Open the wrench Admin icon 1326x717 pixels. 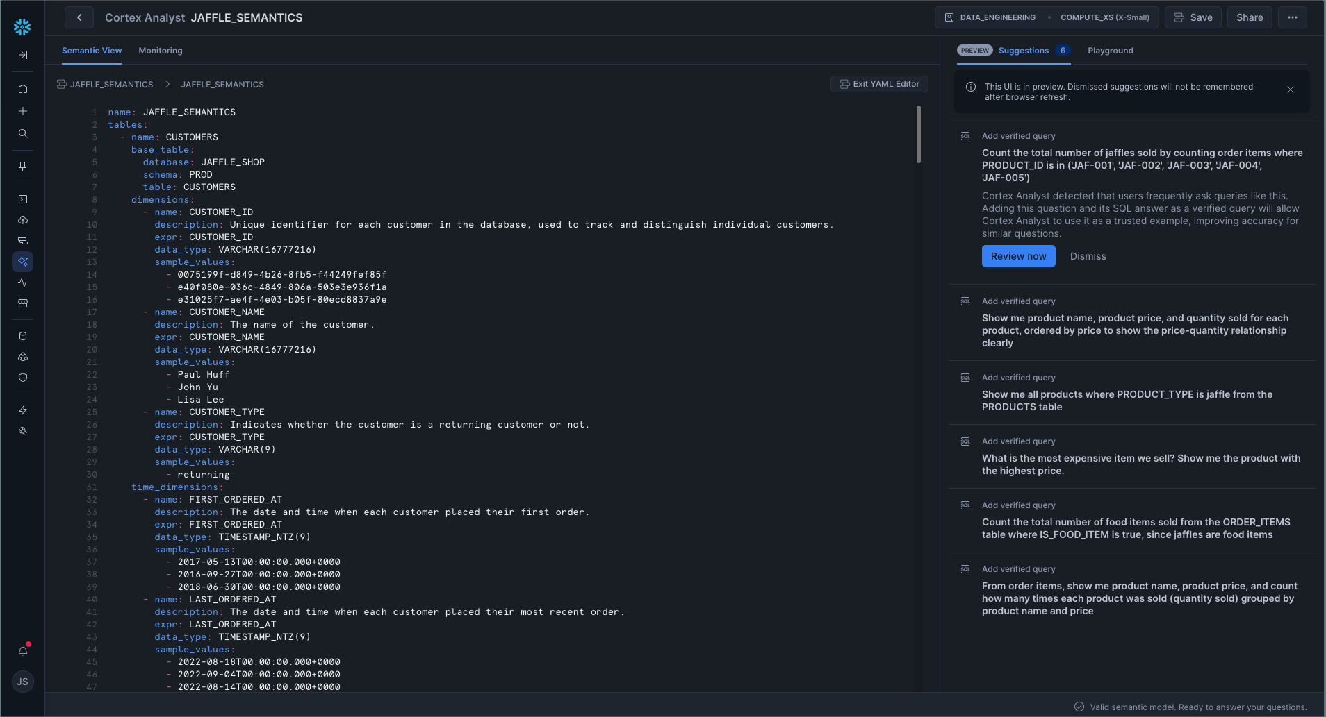23,431
